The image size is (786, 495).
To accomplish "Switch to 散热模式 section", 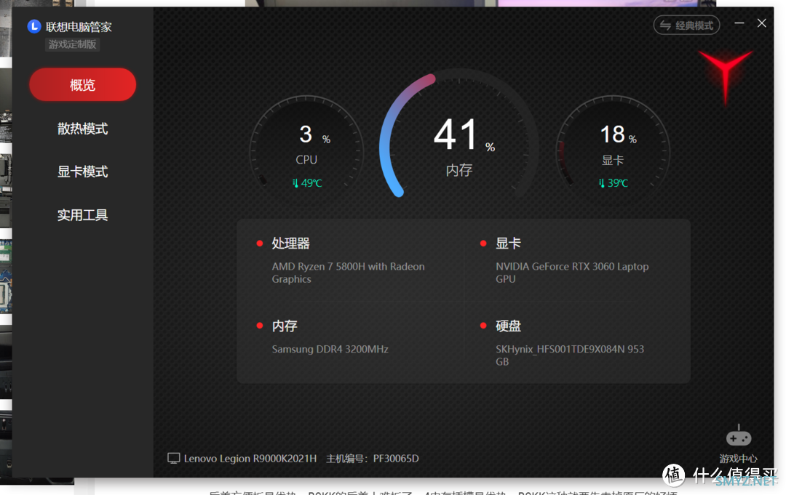I will click(x=83, y=129).
